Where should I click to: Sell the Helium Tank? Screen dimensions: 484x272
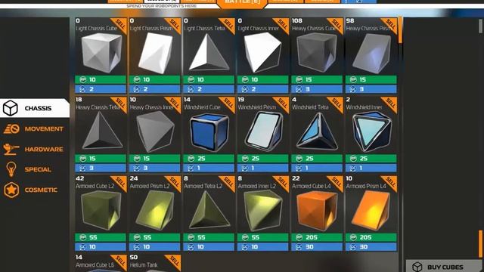coord(174,261)
